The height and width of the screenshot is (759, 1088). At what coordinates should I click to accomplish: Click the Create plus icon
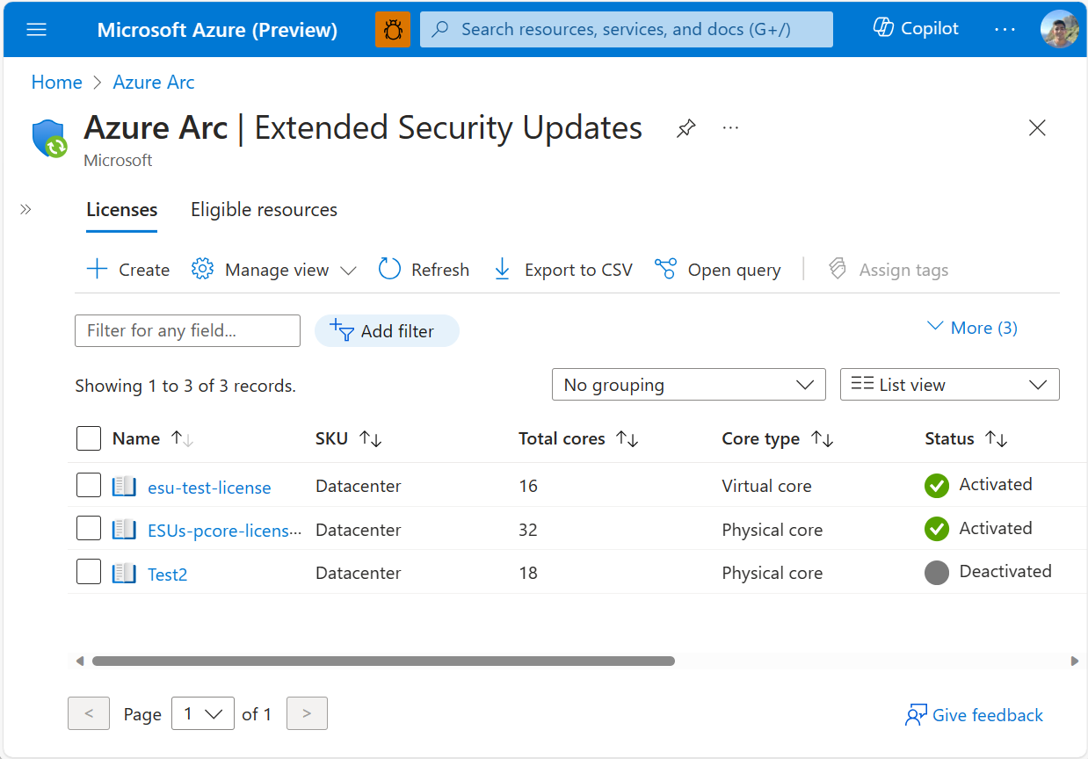pyautogui.click(x=96, y=269)
